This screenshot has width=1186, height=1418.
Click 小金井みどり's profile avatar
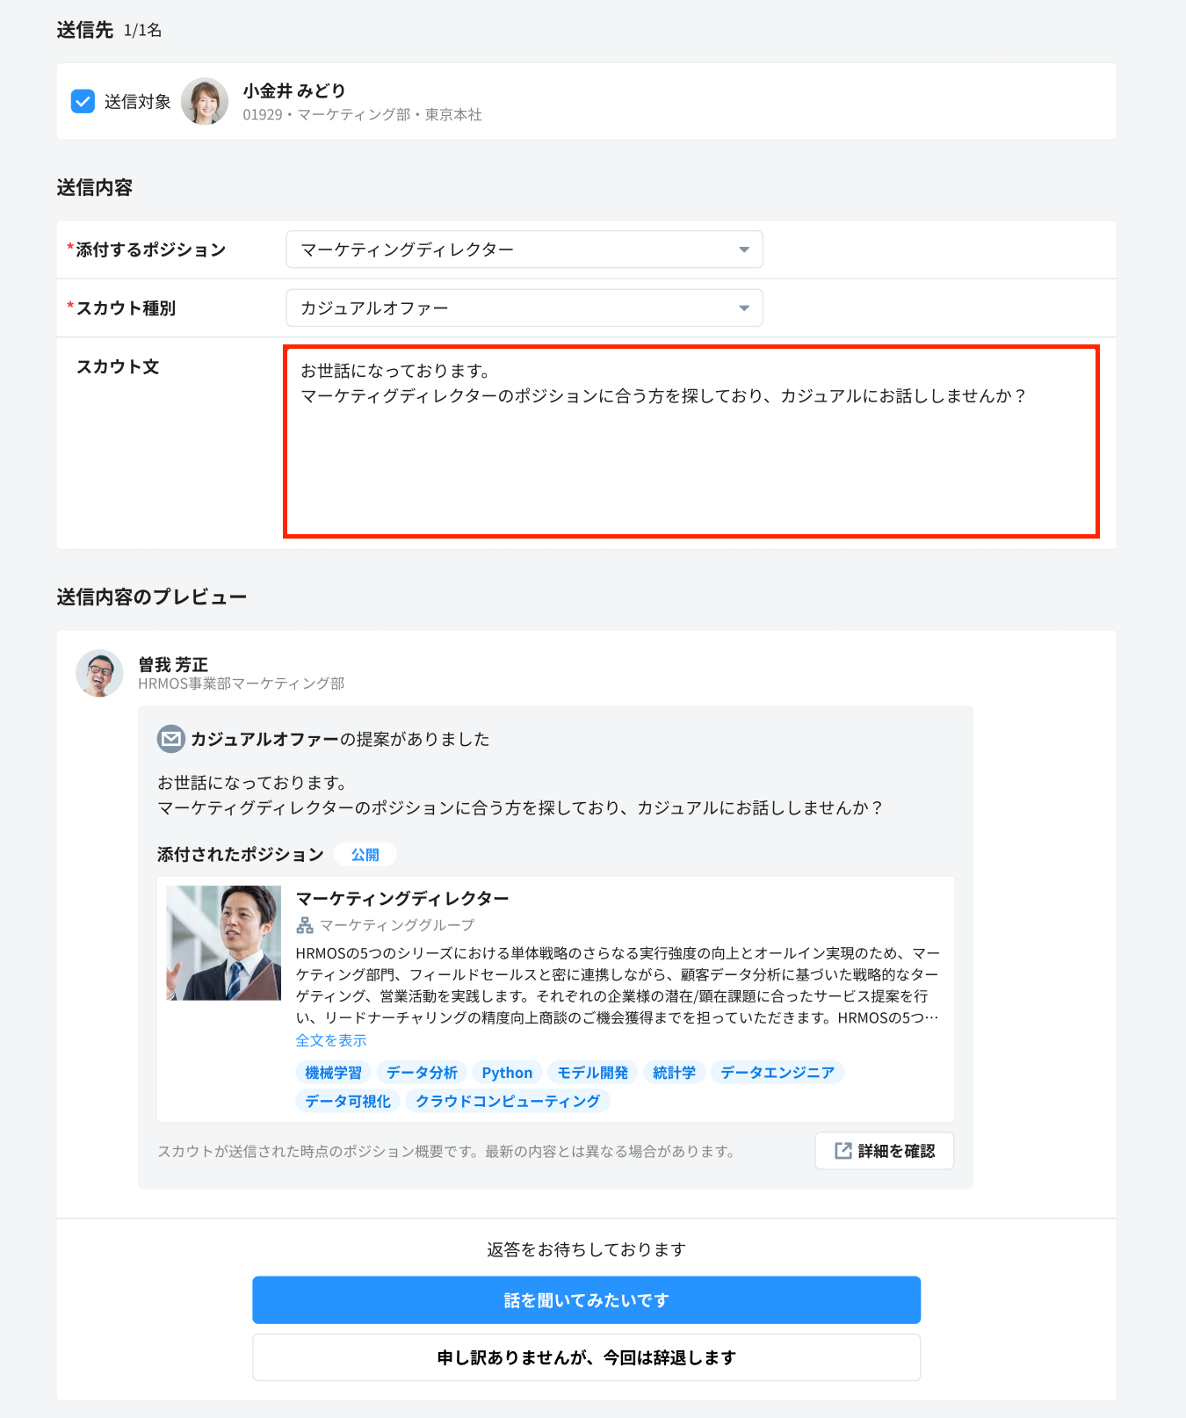(205, 102)
